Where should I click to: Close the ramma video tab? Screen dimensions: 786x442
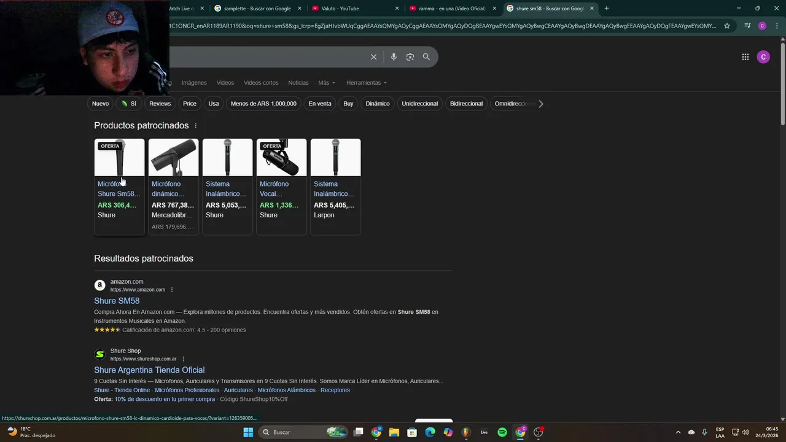494,9
